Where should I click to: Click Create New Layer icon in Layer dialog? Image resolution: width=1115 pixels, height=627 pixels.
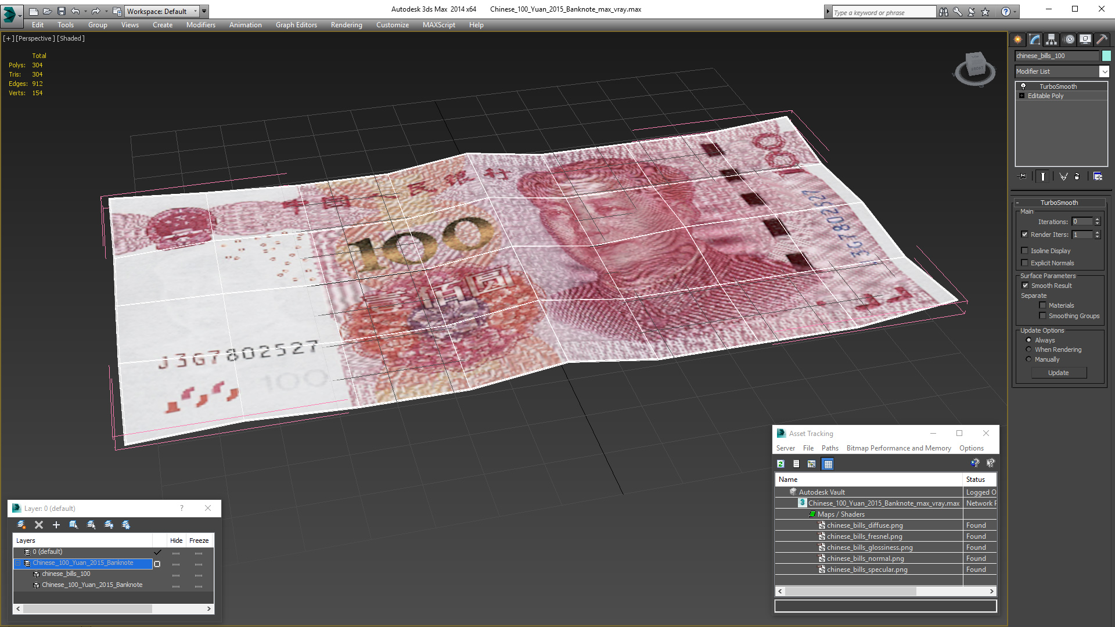click(x=21, y=525)
